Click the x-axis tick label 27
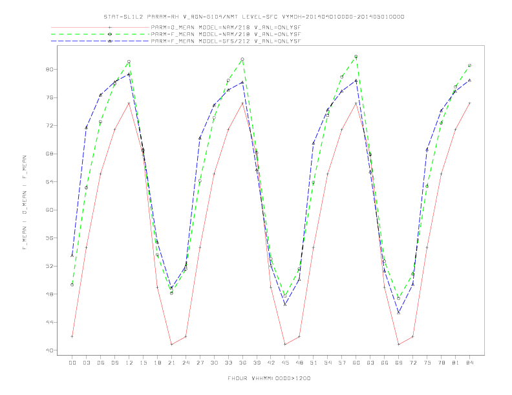 coord(200,363)
